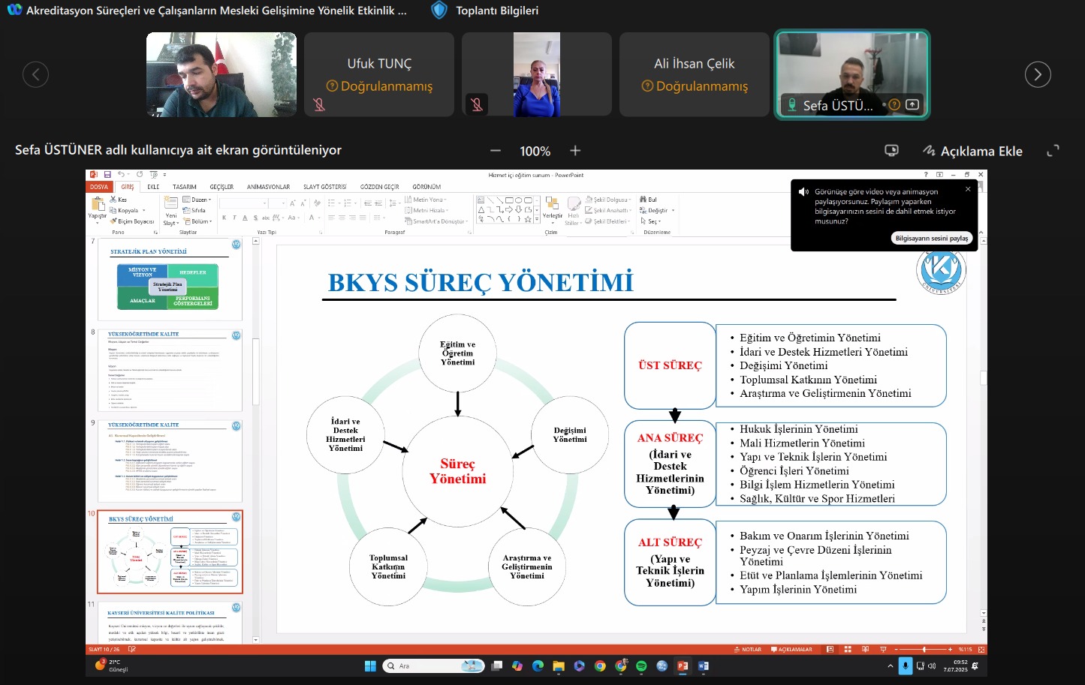Click Sıfırla reset slide
The height and width of the screenshot is (685, 1085).
[194, 211]
